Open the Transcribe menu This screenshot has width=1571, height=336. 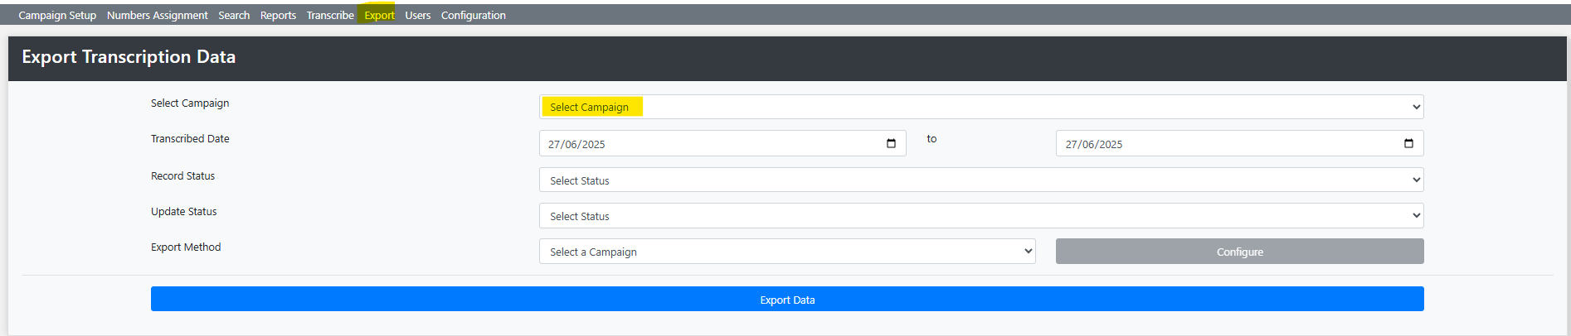(330, 15)
